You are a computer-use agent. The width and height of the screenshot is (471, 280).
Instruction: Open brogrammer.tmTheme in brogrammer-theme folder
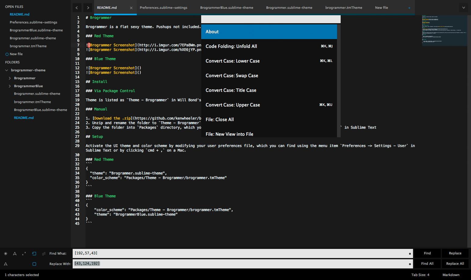coord(32,102)
